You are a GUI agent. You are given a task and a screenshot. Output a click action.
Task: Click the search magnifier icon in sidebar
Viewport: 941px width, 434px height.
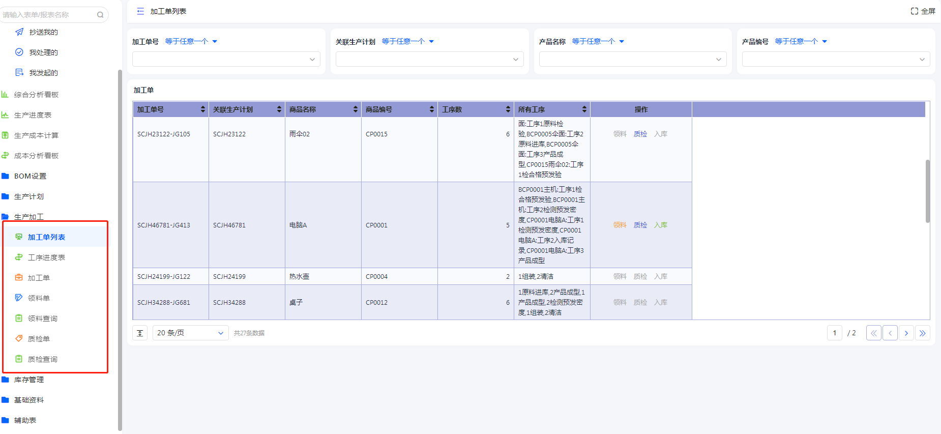coord(100,15)
